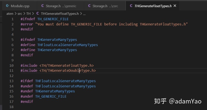Click line number 1 in the gutter

tap(12, 19)
